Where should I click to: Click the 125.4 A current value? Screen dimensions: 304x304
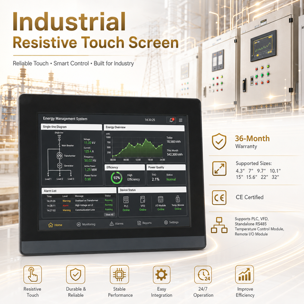pyautogui.click(x=89, y=151)
